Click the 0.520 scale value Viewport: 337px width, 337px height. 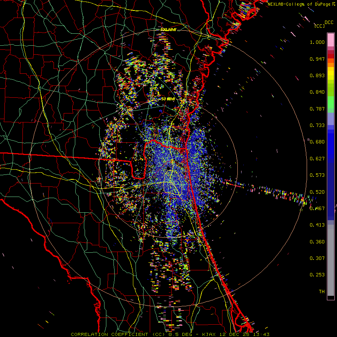[317, 192]
